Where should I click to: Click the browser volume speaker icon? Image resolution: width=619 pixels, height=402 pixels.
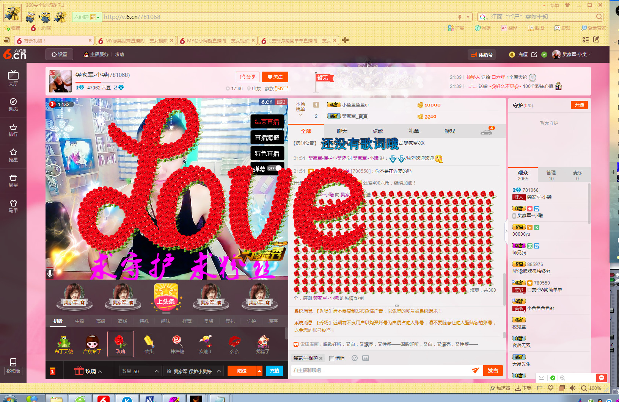click(x=572, y=388)
